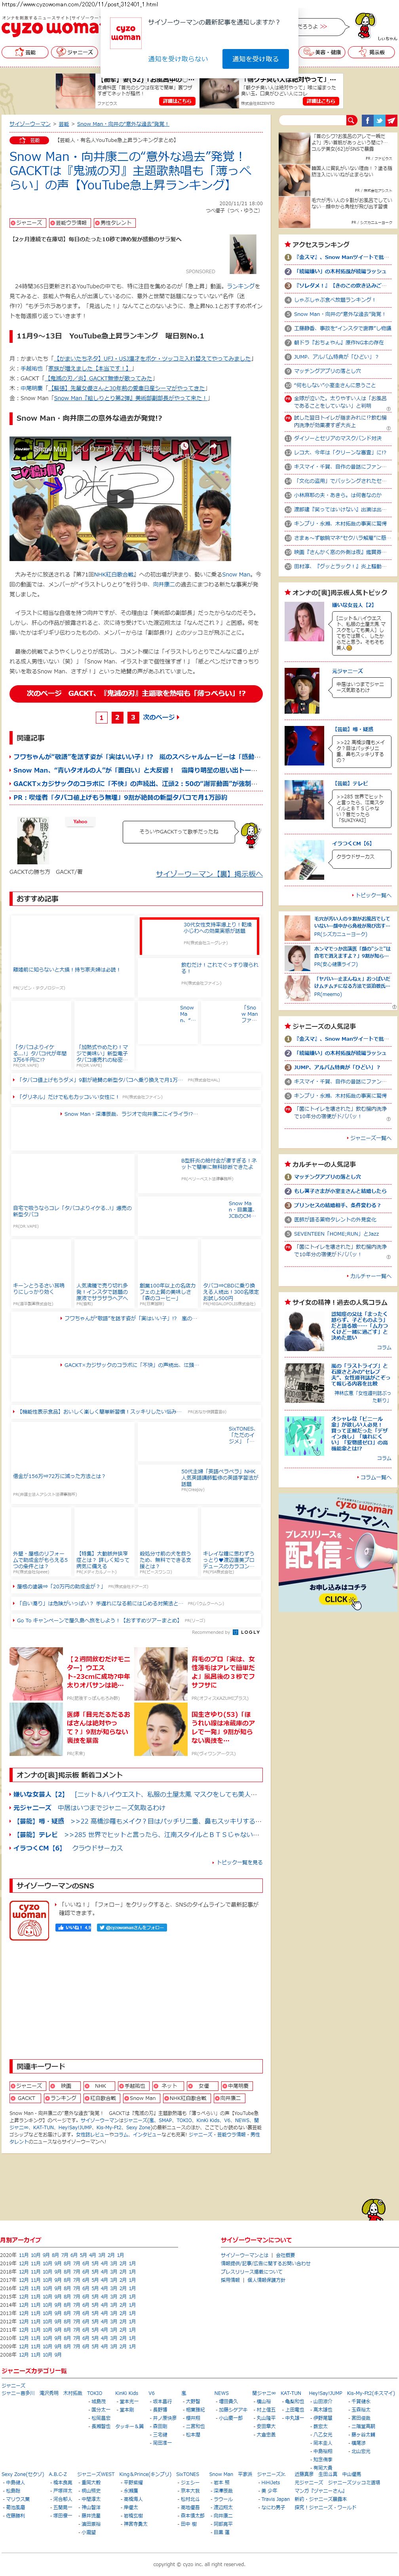
Task: Click the red 次のページ GACKT button
Action: (x=136, y=693)
